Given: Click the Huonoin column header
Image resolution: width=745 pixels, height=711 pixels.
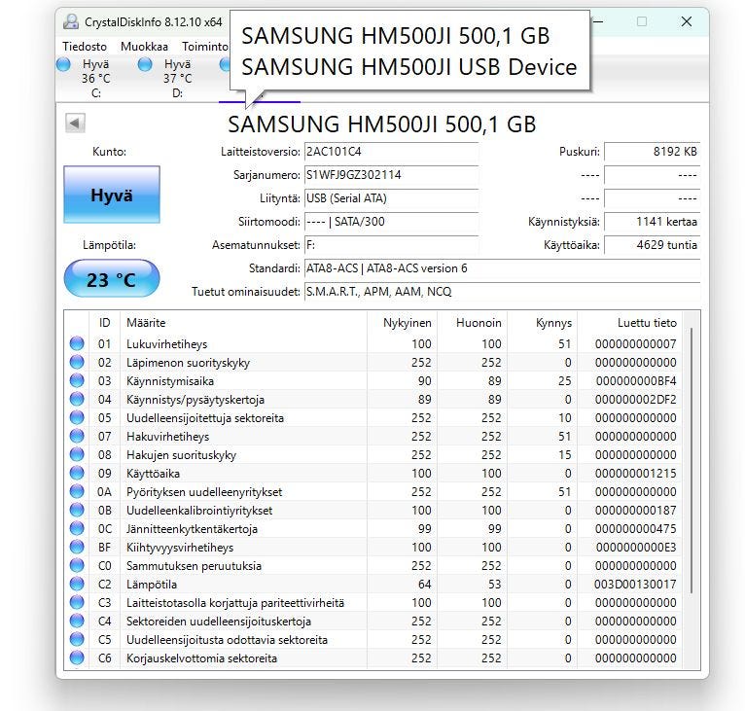Looking at the screenshot, I should tap(473, 323).
